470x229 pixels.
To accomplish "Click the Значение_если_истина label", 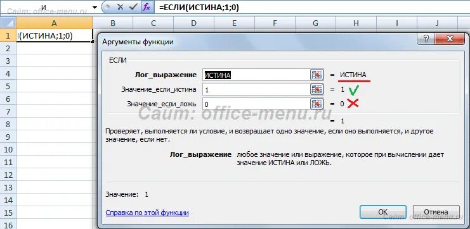I will [x=159, y=89].
